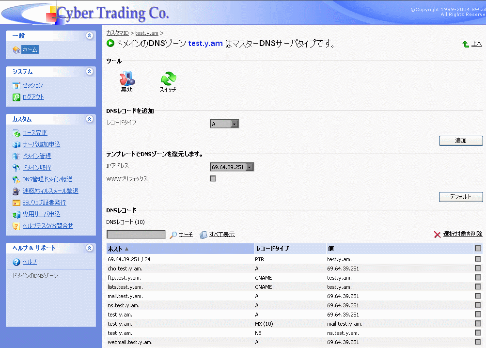Select ログアウト in the システム menu
486x348 pixels.
pos(33,97)
